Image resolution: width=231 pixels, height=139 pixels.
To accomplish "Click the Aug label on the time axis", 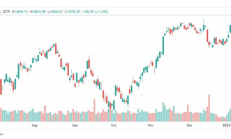I will (x=34, y=125).
